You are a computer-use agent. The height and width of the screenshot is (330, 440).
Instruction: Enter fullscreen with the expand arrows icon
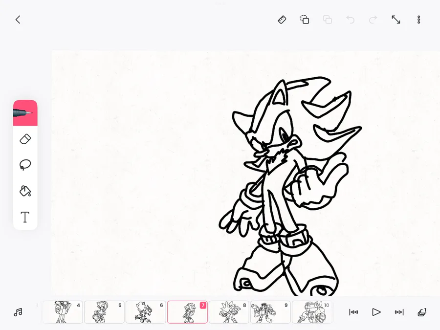pyautogui.click(x=396, y=20)
